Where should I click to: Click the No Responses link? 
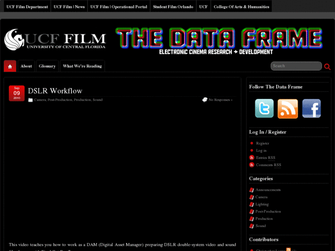click(220, 100)
